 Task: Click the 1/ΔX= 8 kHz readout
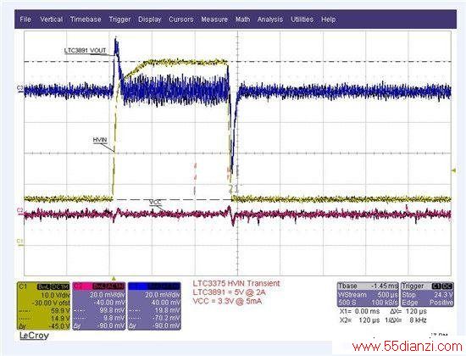pyautogui.click(x=406, y=320)
